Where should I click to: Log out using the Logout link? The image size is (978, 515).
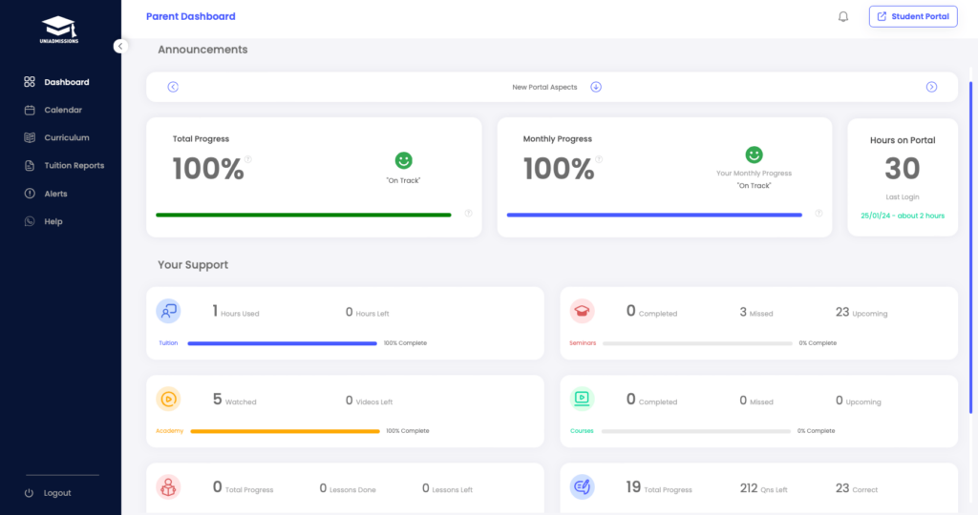tap(56, 493)
